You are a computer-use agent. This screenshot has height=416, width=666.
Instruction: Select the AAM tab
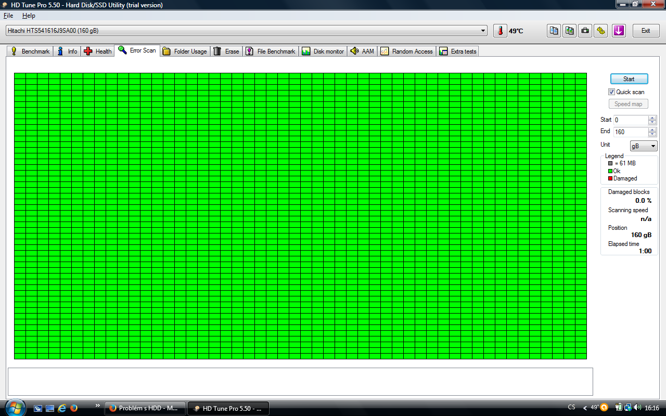pyautogui.click(x=362, y=51)
